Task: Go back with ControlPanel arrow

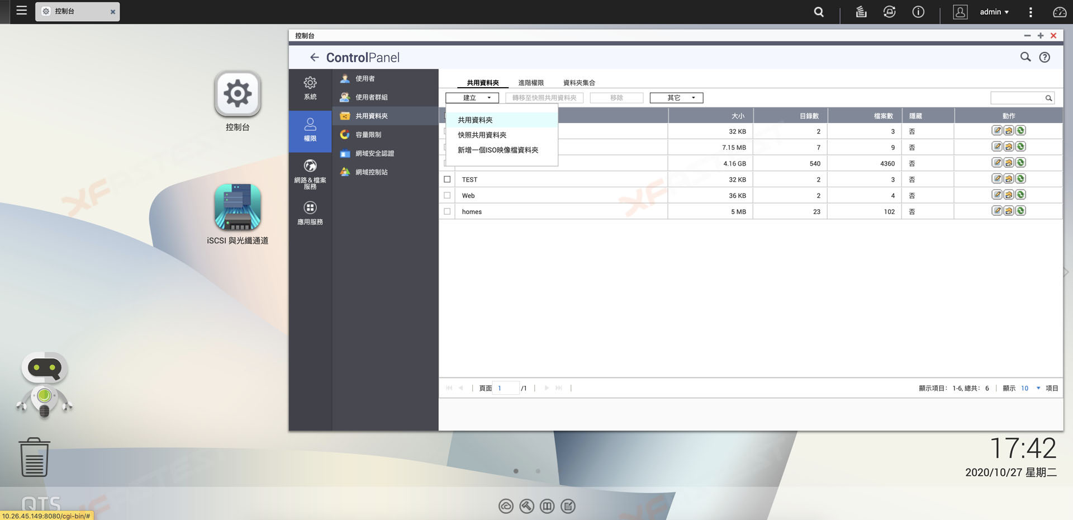Action: [x=314, y=57]
